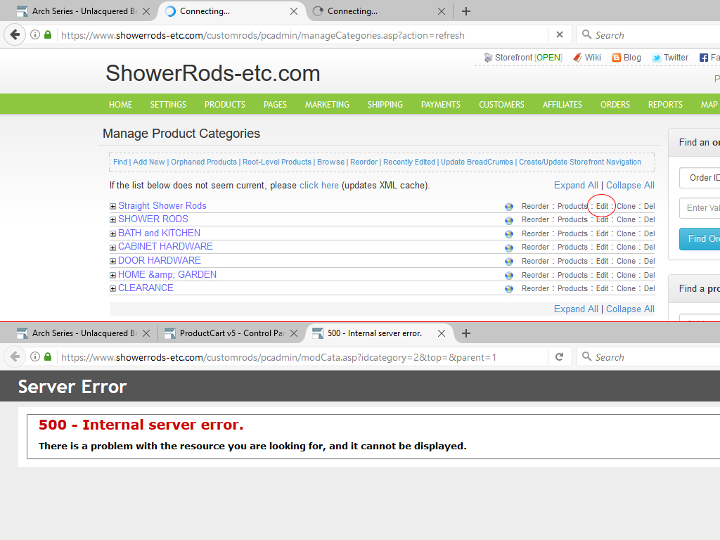Screen dimensions: 720x540
Task: Expand the DOOR HARDWARE category
Action: [112, 261]
